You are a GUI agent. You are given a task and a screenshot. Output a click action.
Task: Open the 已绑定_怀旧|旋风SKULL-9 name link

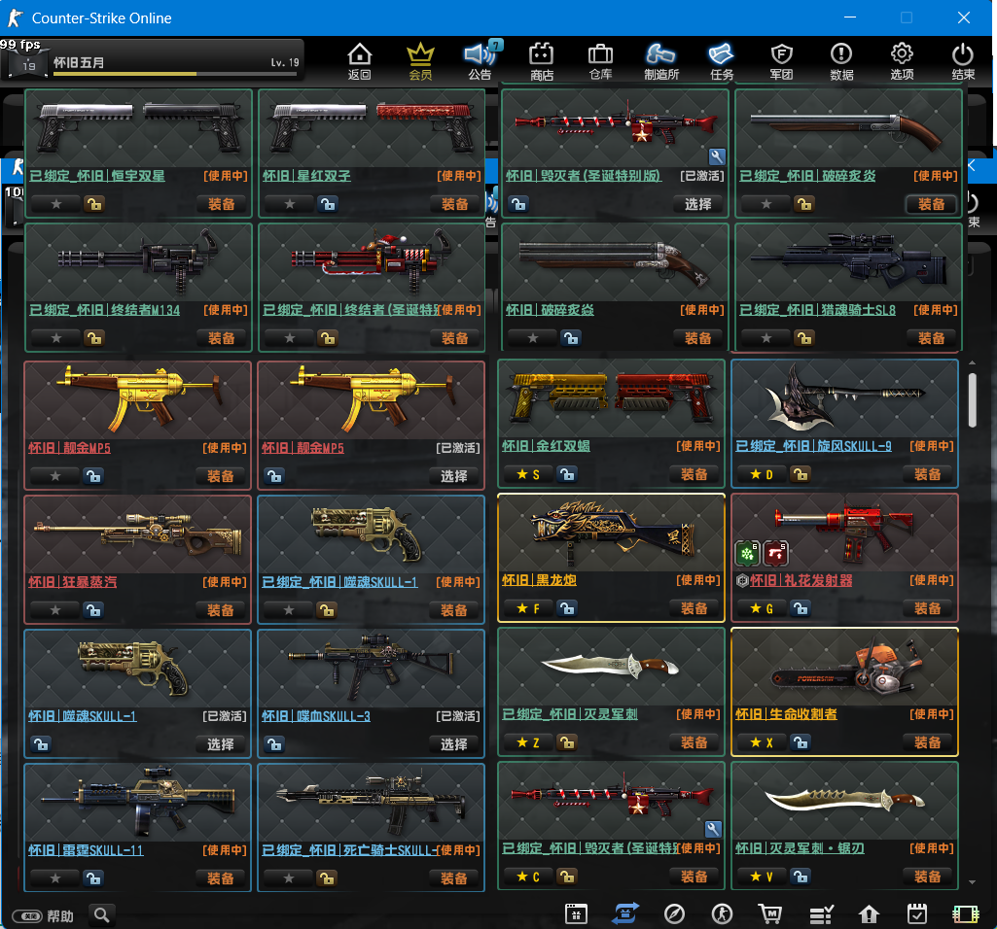(x=813, y=446)
